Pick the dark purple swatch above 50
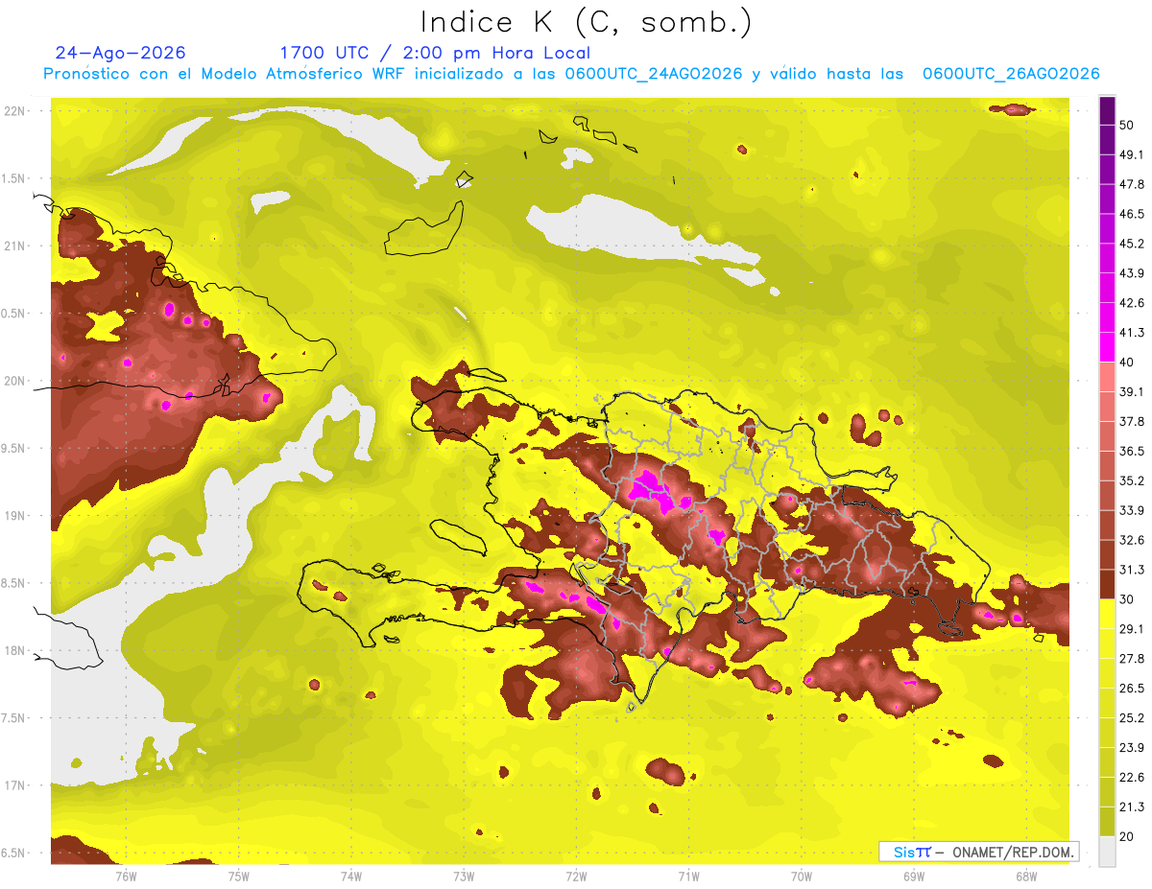1152x889 pixels. [1107, 111]
